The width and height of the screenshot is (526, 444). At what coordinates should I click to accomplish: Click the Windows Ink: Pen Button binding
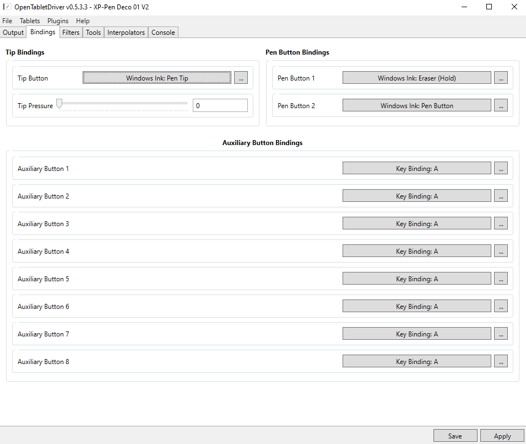pyautogui.click(x=416, y=105)
